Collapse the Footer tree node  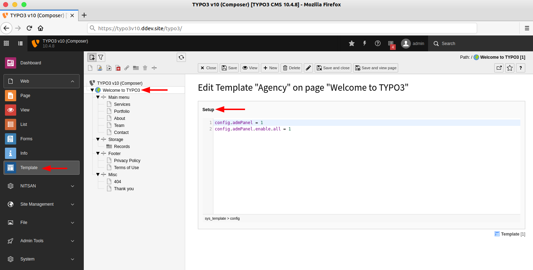click(x=98, y=153)
